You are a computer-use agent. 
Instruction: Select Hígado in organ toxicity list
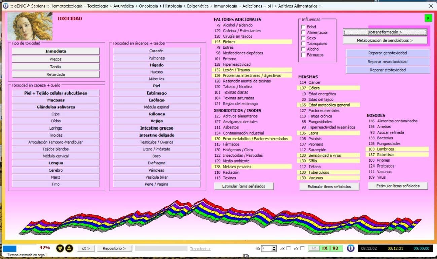(x=156, y=65)
